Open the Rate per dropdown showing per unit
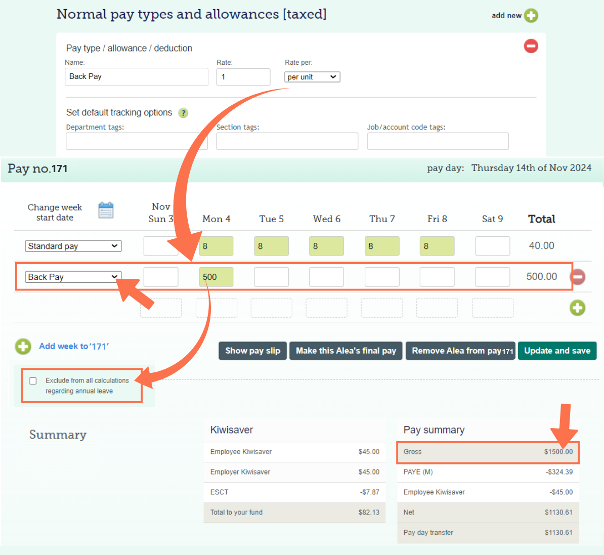Screen dimensions: 604x555 click(x=312, y=77)
